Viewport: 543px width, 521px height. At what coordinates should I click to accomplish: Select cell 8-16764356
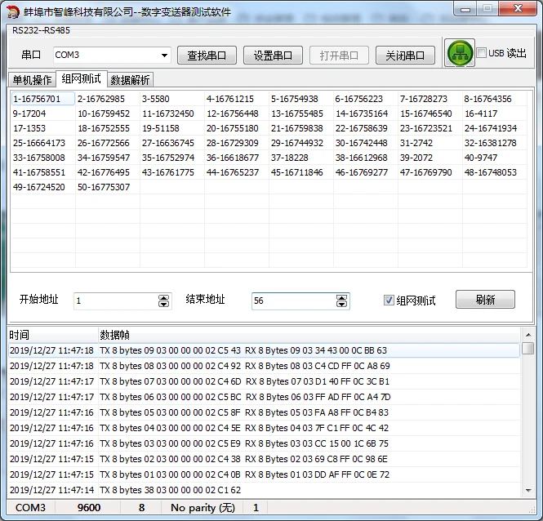[x=495, y=99]
